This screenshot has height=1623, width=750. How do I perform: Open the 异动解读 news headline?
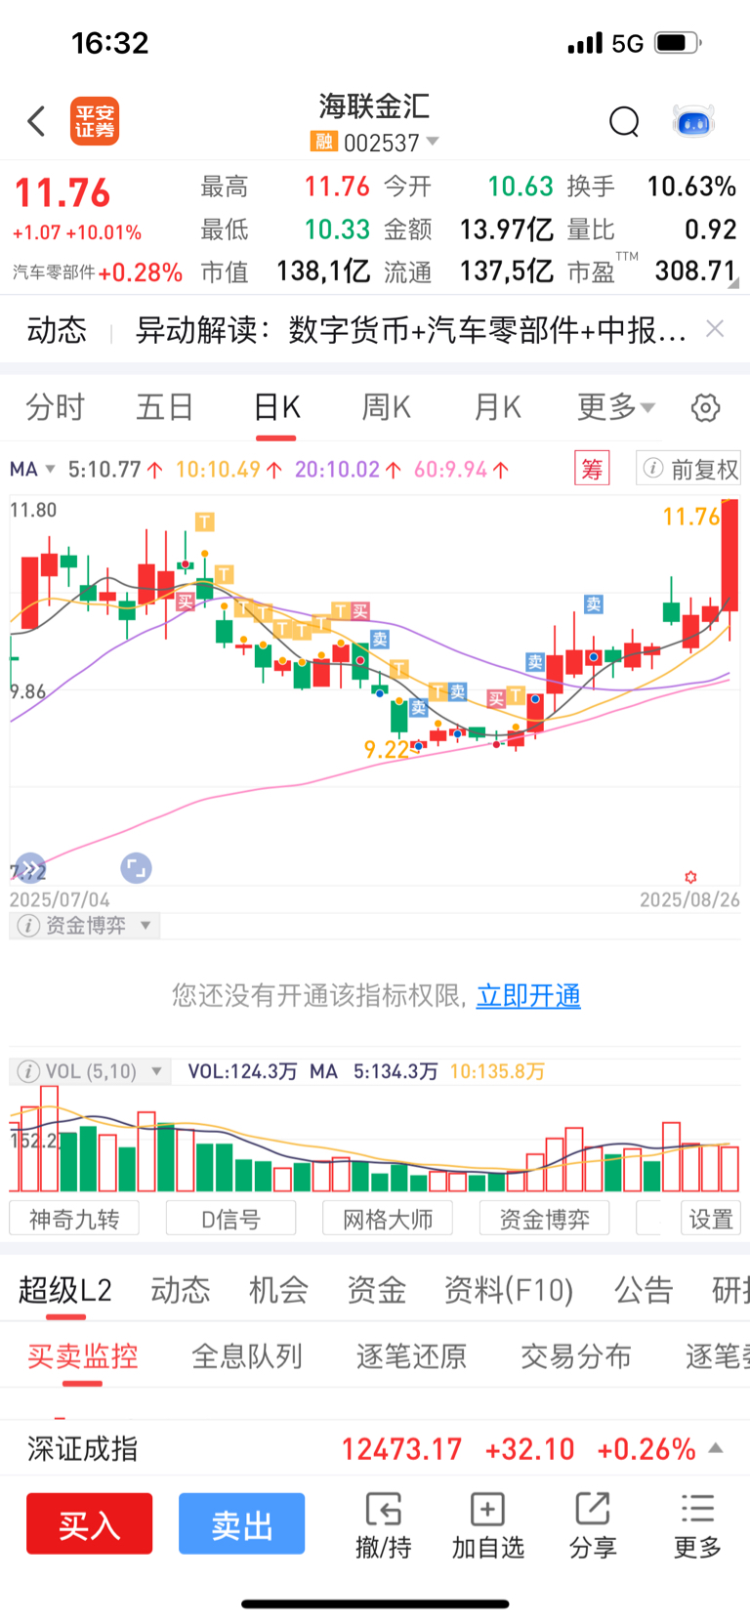410,330
